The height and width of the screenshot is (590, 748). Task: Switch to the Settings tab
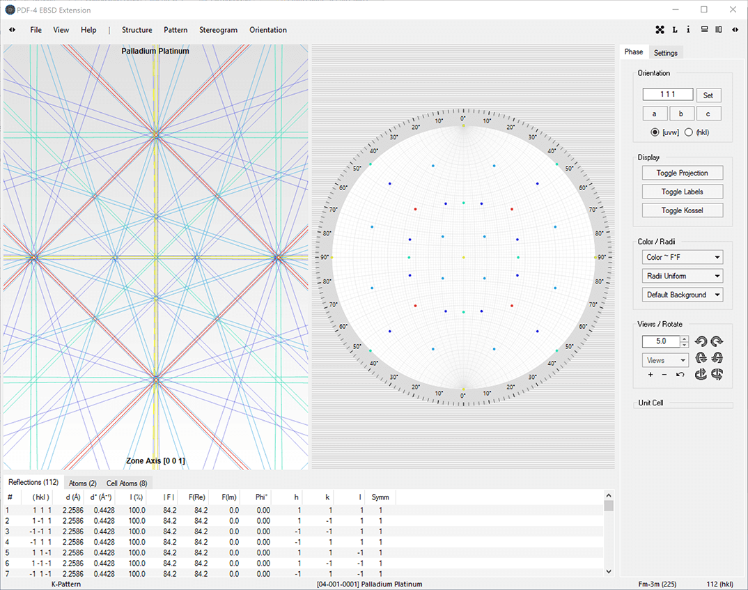coord(666,52)
